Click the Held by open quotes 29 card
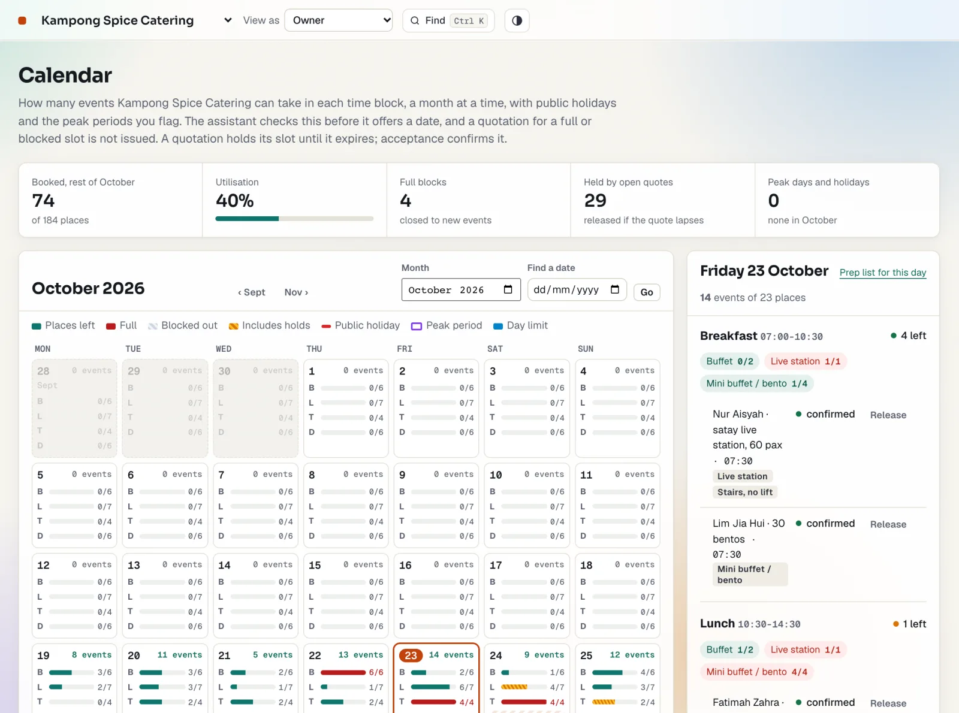Image resolution: width=959 pixels, height=713 pixels. [x=662, y=200]
